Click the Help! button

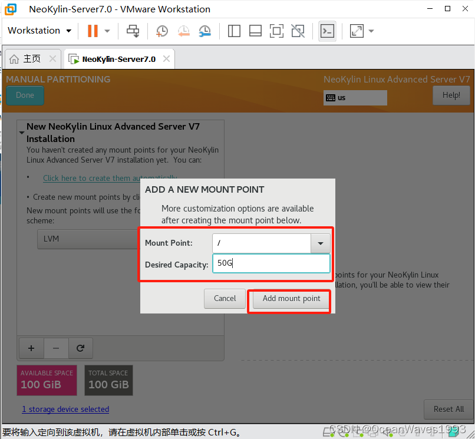click(x=451, y=95)
